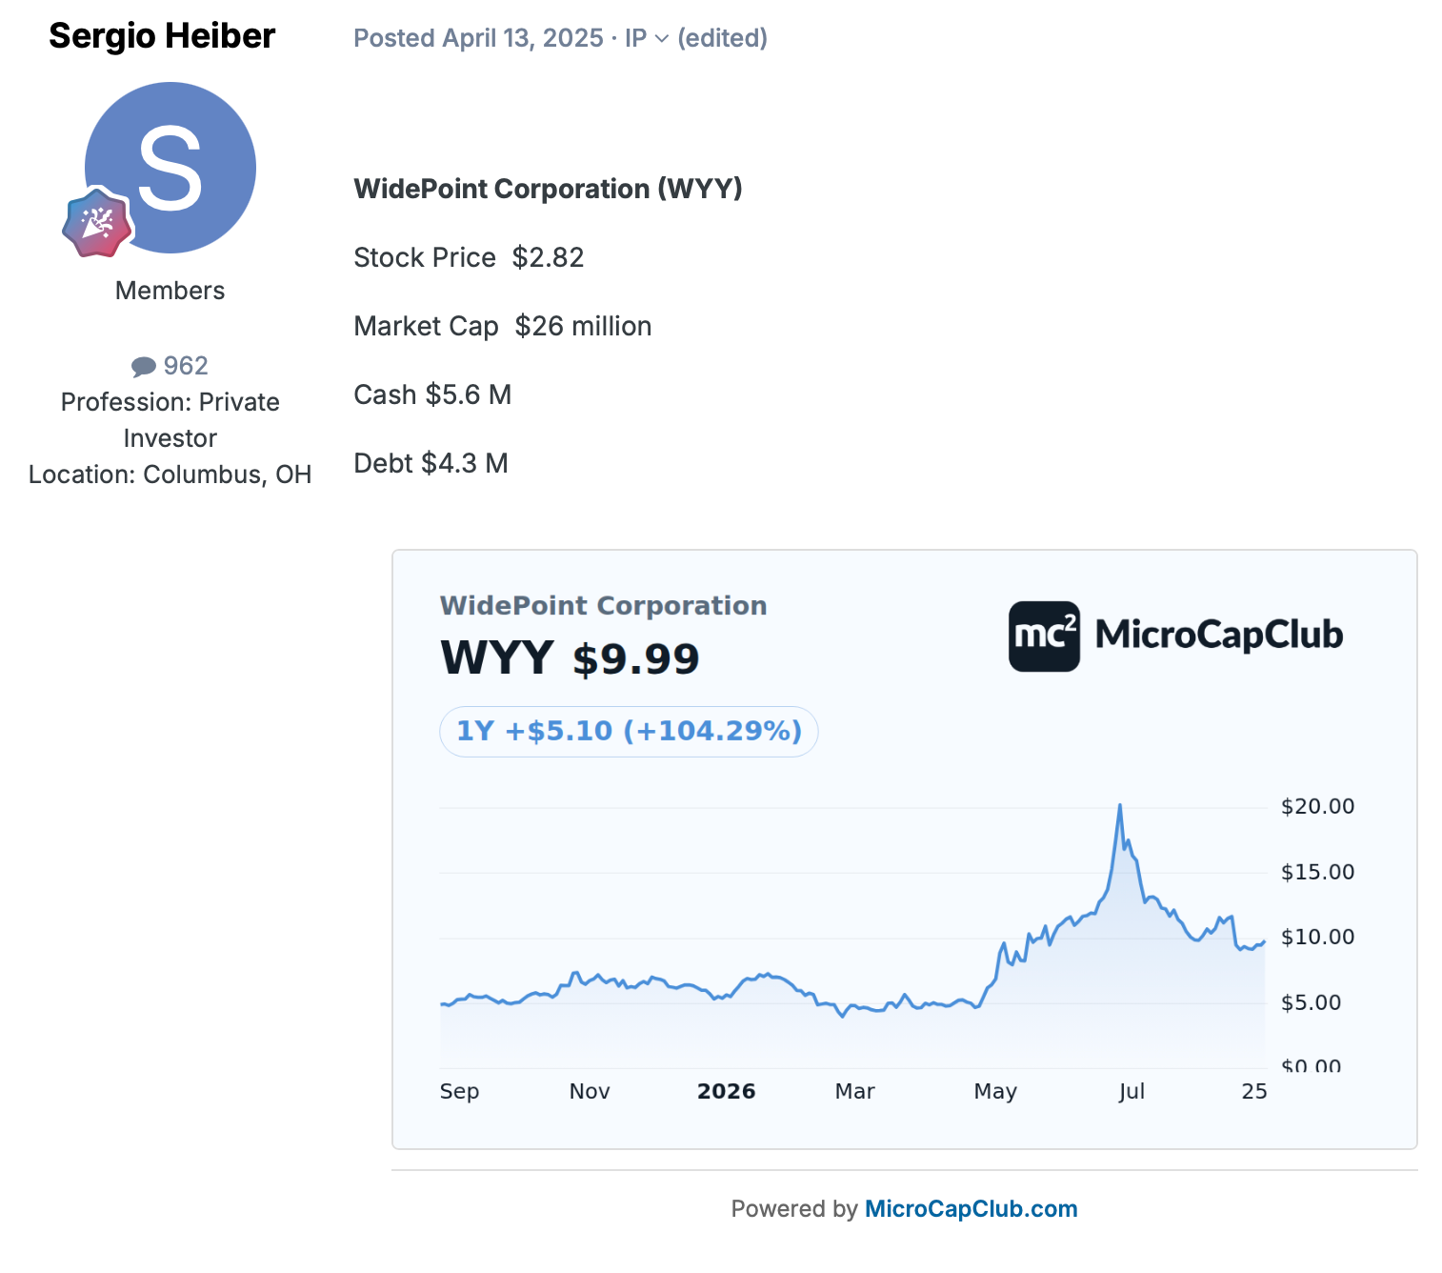Click the '1Y +$5.10 (+104.29%)' pill
This screenshot has height=1273, width=1442.
coord(629,731)
